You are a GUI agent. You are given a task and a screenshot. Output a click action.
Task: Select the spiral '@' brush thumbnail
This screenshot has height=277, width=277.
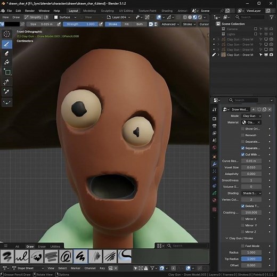click(66, 256)
